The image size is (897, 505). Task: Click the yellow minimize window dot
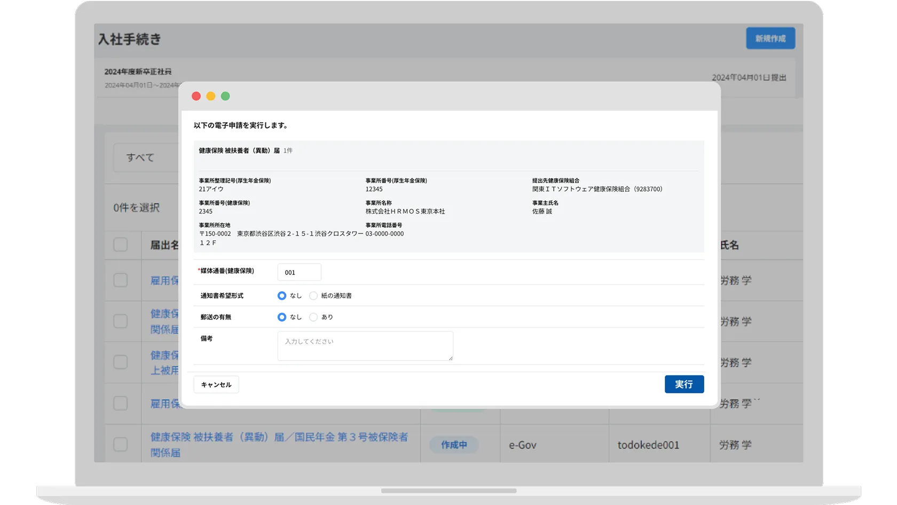tap(211, 96)
